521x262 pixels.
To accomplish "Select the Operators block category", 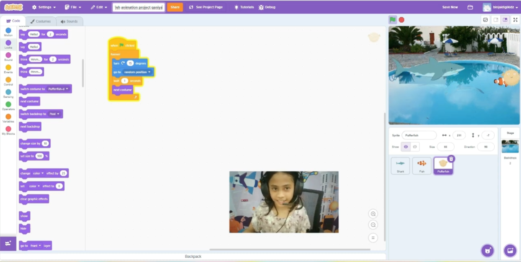I will pyautogui.click(x=8, y=106).
